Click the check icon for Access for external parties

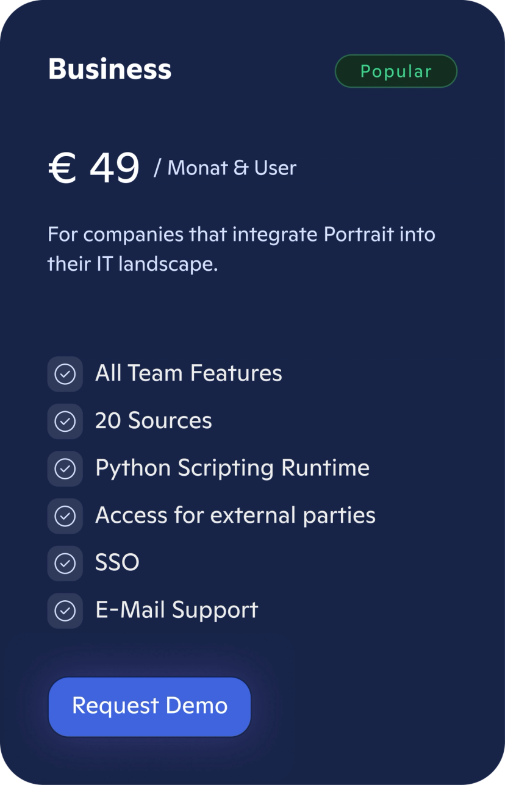click(65, 515)
